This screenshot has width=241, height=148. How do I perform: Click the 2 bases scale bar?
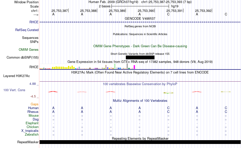pyautogui.click(x=140, y=6)
